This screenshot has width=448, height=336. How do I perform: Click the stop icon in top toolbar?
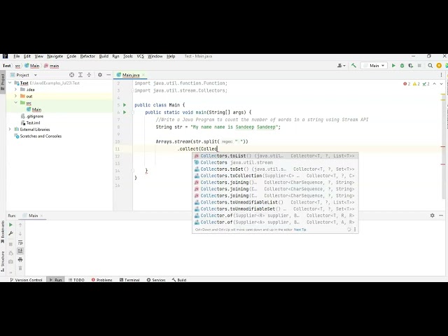(419, 66)
